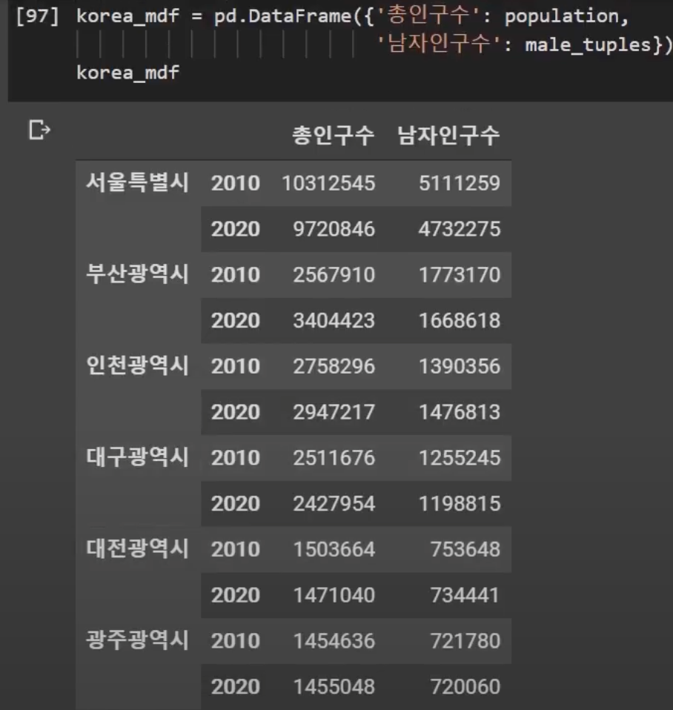Image resolution: width=673 pixels, height=710 pixels.
Task: Click the value 1198815
Action: click(460, 503)
